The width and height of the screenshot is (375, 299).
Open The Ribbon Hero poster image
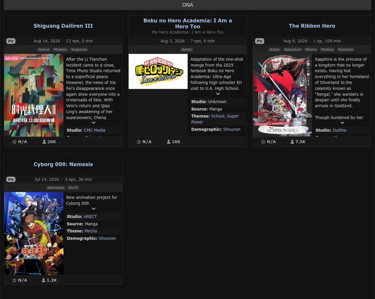point(282,95)
